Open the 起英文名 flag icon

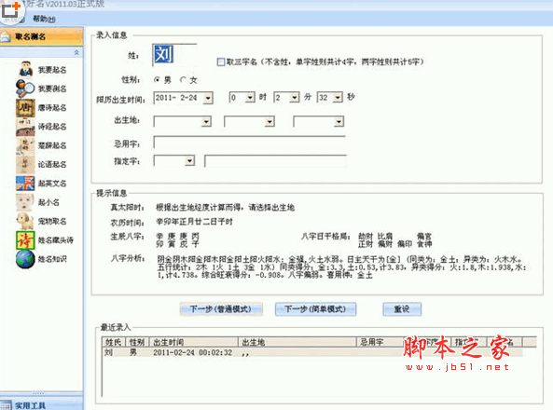25,184
